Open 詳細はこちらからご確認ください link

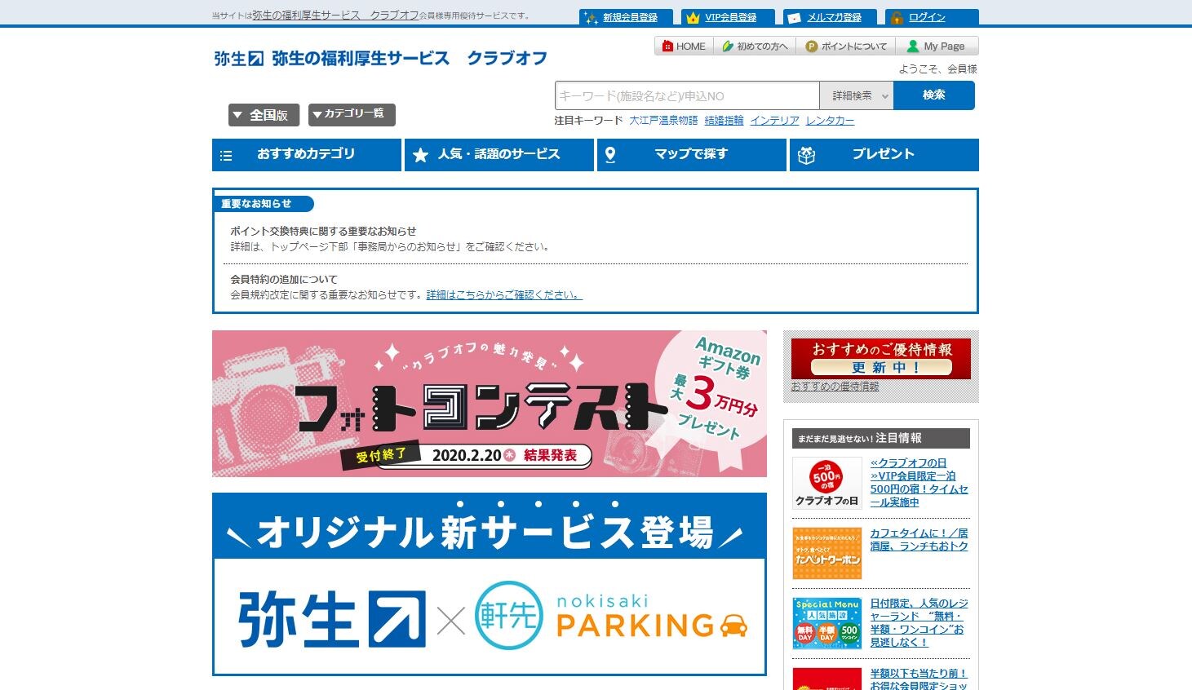click(x=504, y=294)
